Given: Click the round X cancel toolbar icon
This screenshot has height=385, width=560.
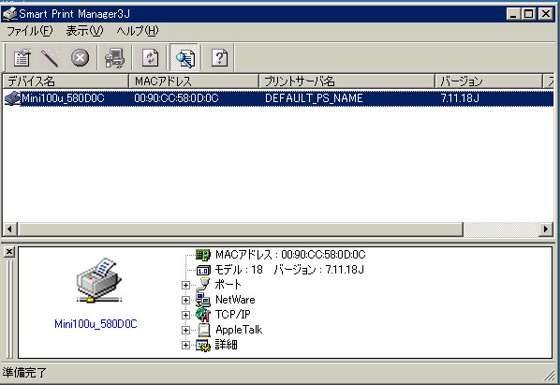Looking at the screenshot, I should 80,58.
